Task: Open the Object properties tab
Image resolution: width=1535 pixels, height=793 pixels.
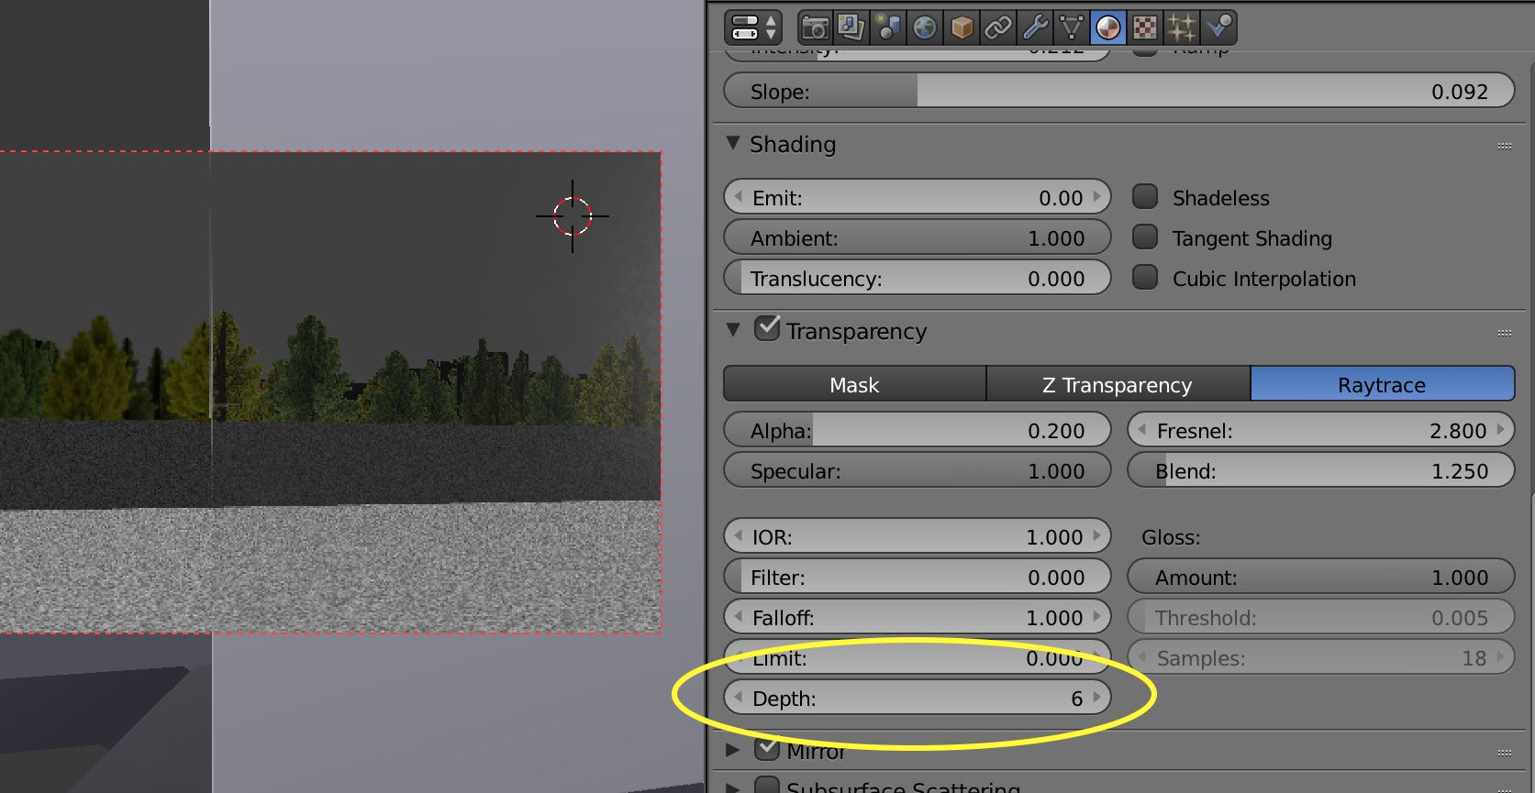Action: pyautogui.click(x=962, y=28)
